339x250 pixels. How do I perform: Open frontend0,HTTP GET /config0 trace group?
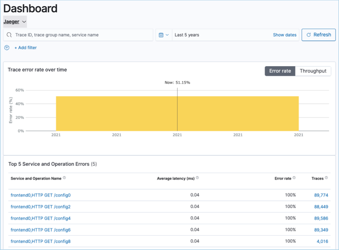41,195
